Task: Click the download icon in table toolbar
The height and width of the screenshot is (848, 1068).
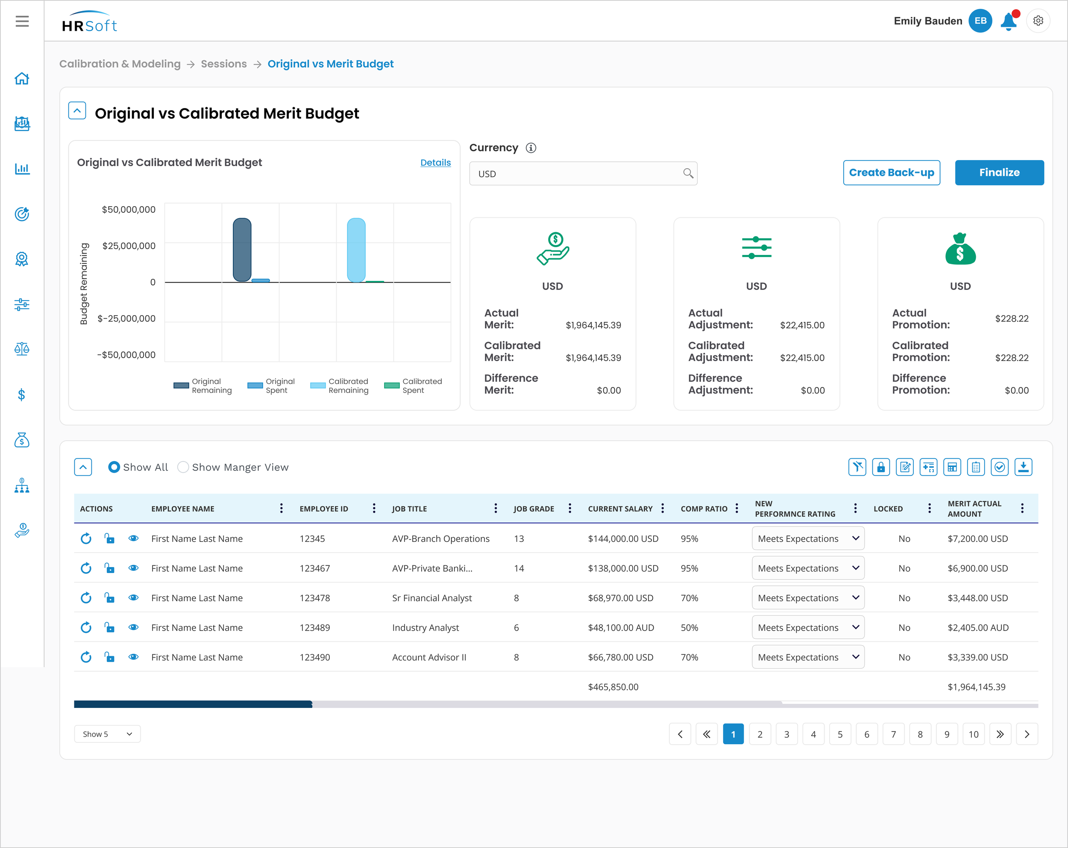Action: [1023, 467]
